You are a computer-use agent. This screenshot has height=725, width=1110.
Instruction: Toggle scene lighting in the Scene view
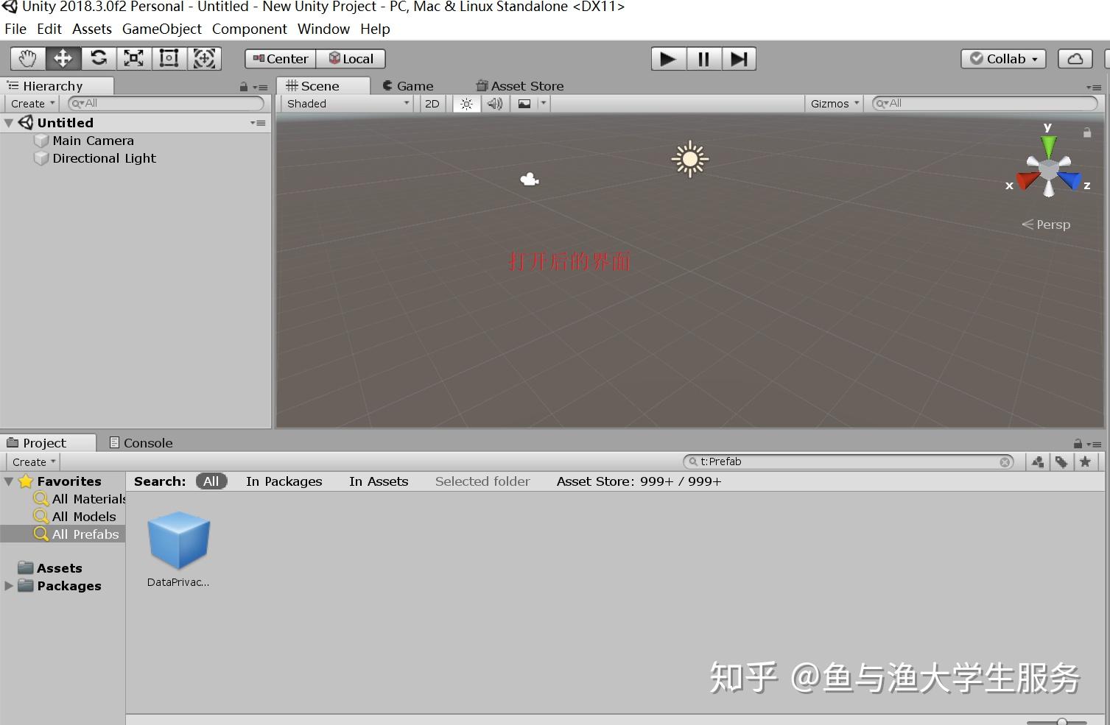click(466, 103)
